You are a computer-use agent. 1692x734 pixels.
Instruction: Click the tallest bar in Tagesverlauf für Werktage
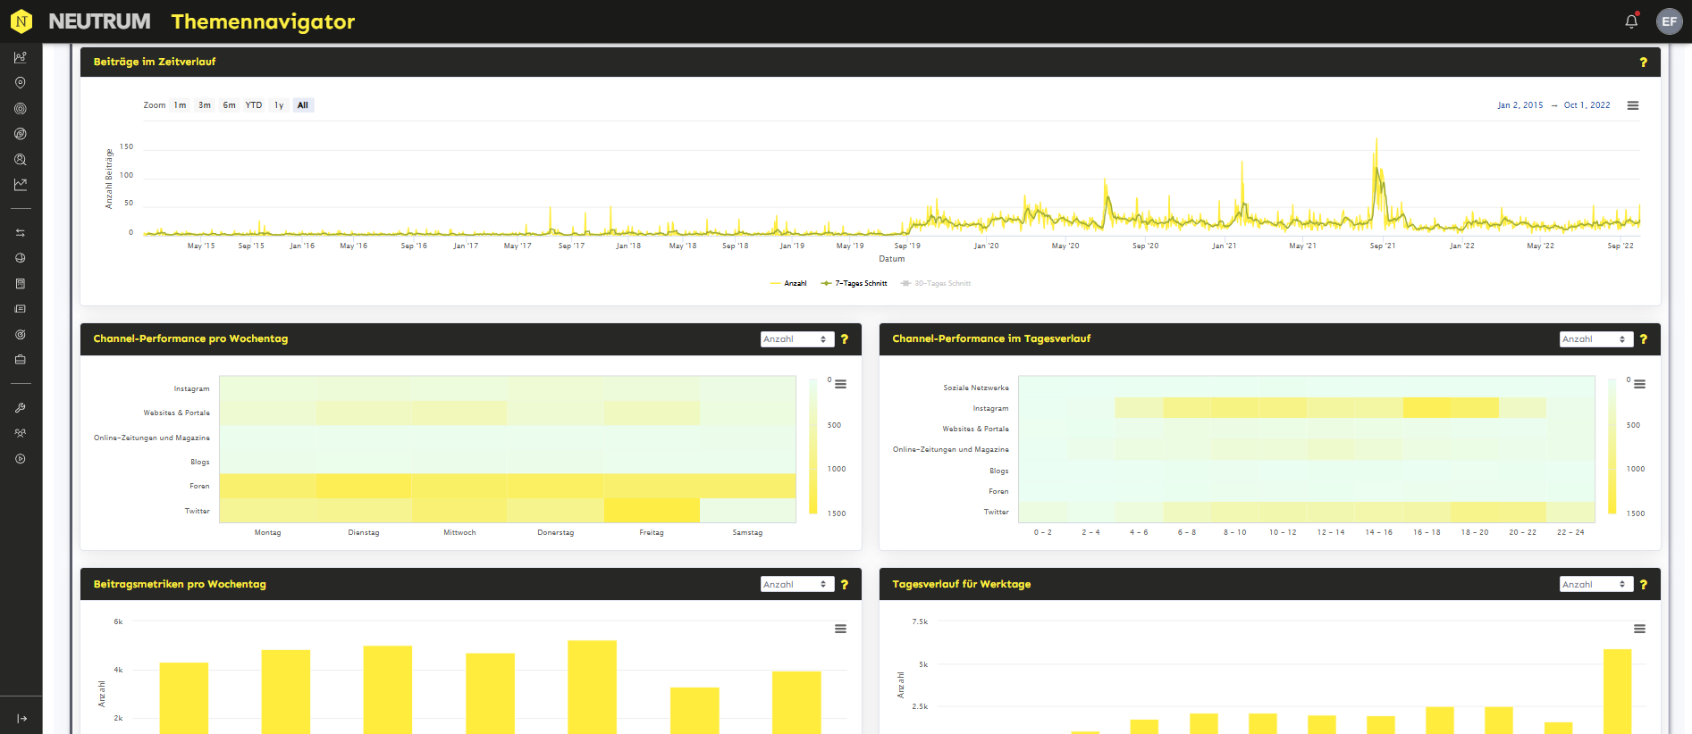(x=1618, y=691)
